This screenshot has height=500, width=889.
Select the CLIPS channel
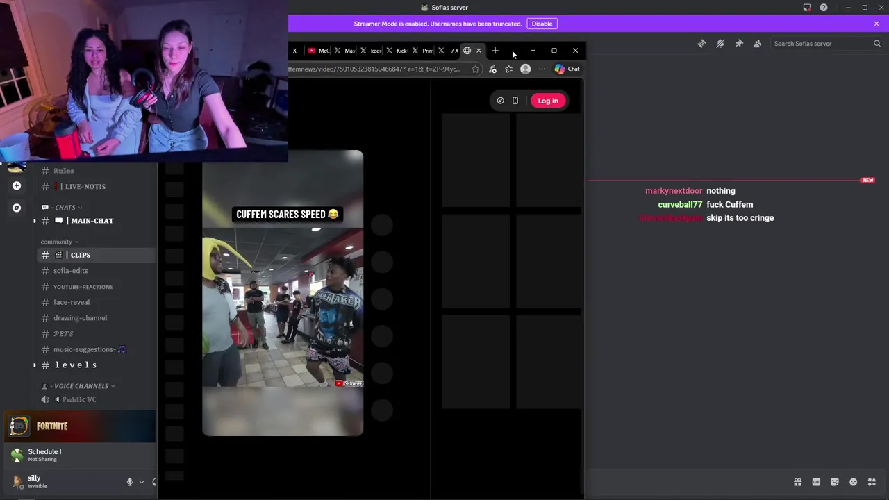tap(97, 255)
